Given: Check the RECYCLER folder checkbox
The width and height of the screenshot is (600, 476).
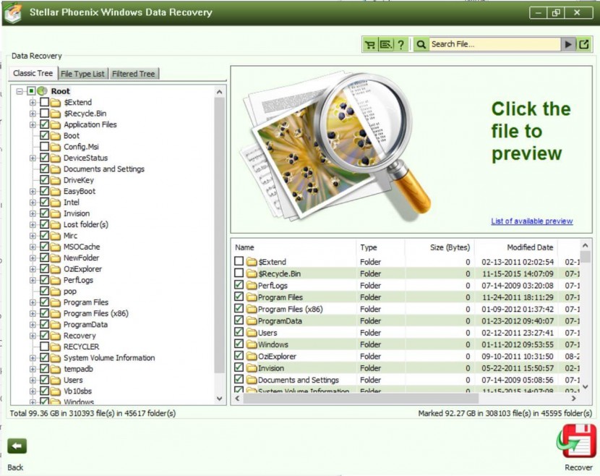Looking at the screenshot, I should pos(44,347).
